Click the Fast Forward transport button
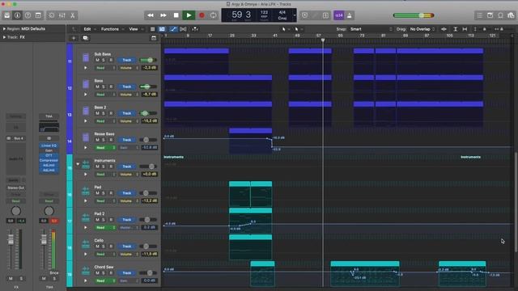Image resolution: width=518 pixels, height=291 pixels. [x=163, y=15]
